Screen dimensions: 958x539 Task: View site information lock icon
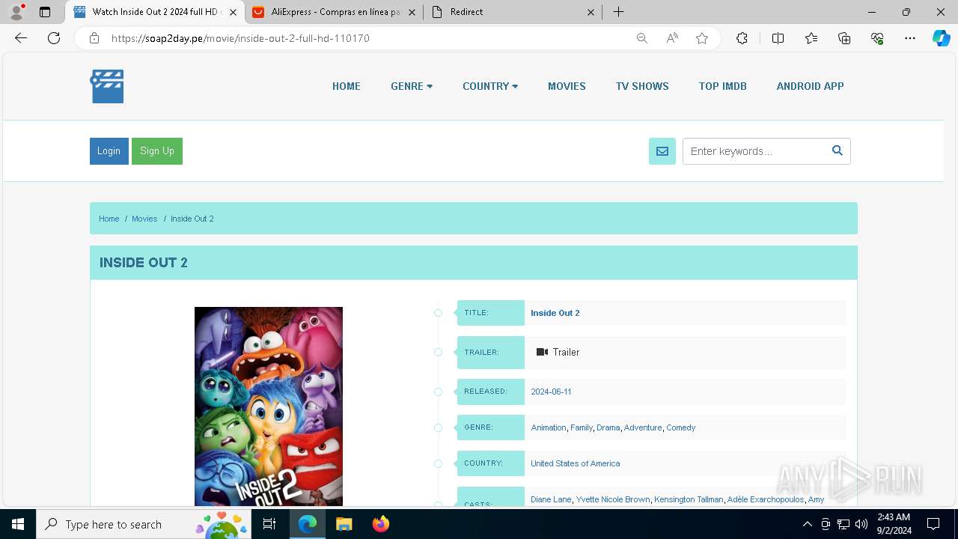(94, 38)
